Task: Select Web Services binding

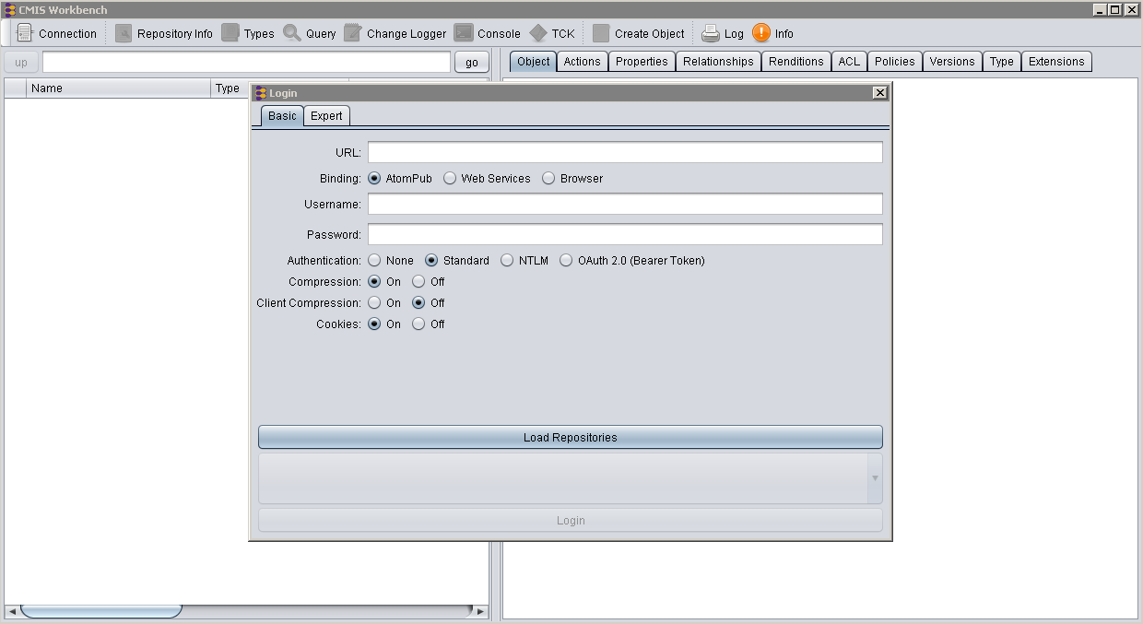Action: [450, 179]
